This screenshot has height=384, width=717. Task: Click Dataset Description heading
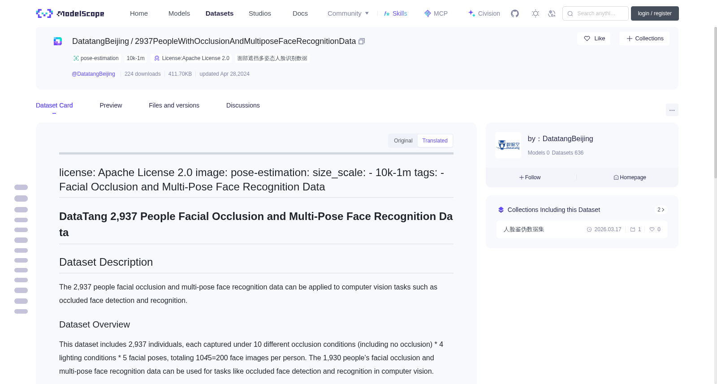[106, 262]
